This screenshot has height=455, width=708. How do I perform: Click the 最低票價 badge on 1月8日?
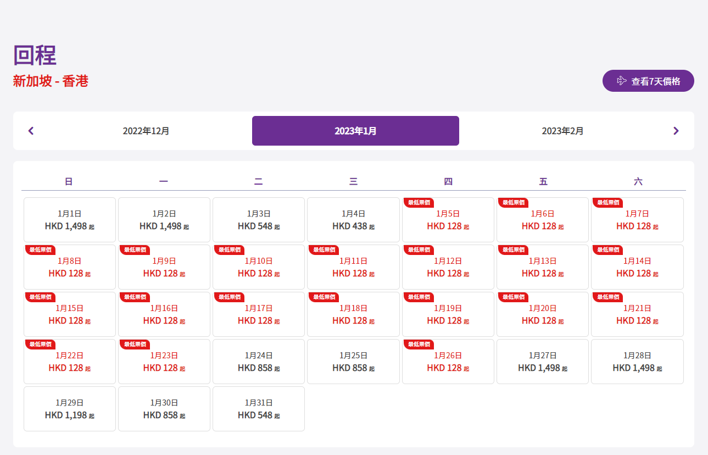(x=41, y=249)
